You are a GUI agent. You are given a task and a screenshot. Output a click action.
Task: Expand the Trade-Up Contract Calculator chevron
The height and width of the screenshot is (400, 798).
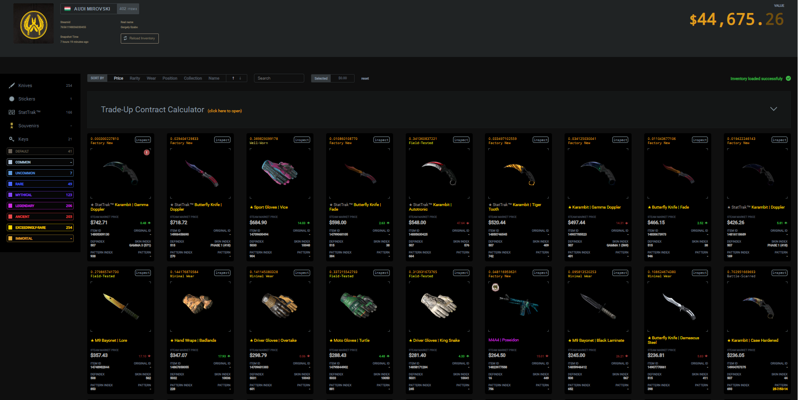coord(773,109)
